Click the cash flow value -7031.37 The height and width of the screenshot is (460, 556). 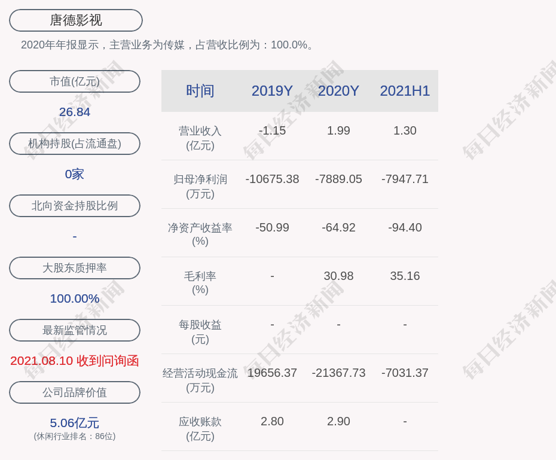(405, 373)
